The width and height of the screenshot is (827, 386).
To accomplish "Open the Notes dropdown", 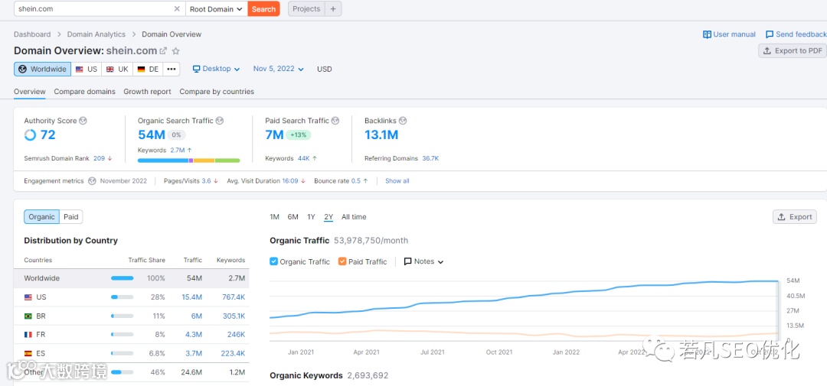I will tap(424, 261).
